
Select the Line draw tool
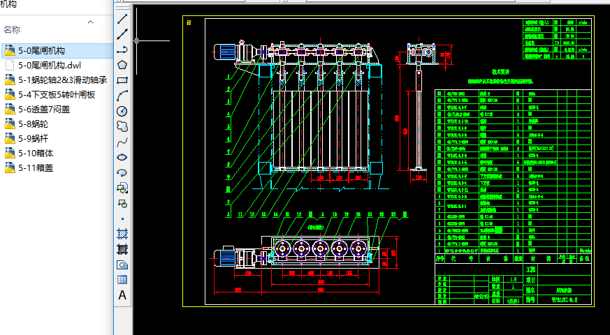pyautogui.click(x=122, y=19)
